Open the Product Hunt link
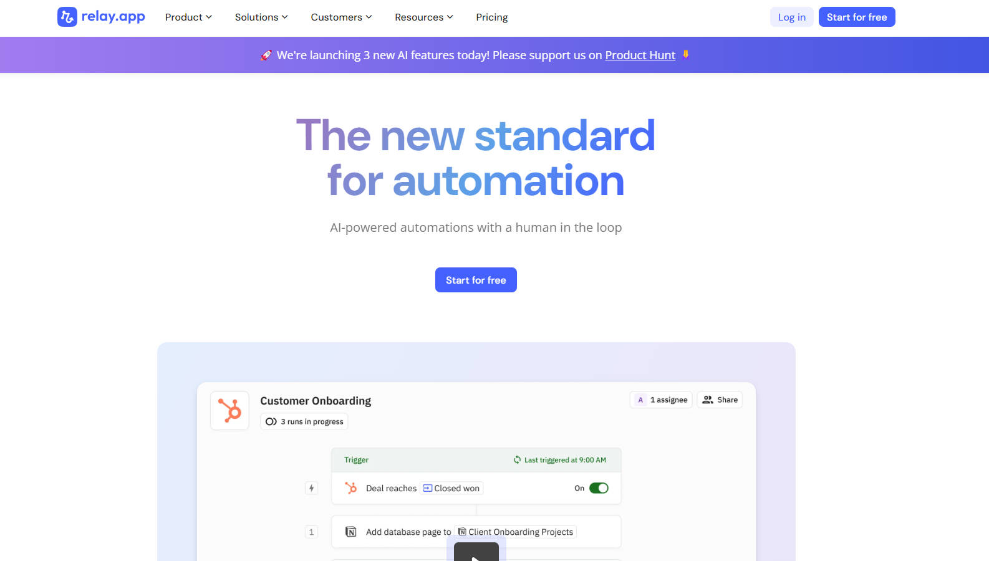This screenshot has width=989, height=561. tap(640, 55)
